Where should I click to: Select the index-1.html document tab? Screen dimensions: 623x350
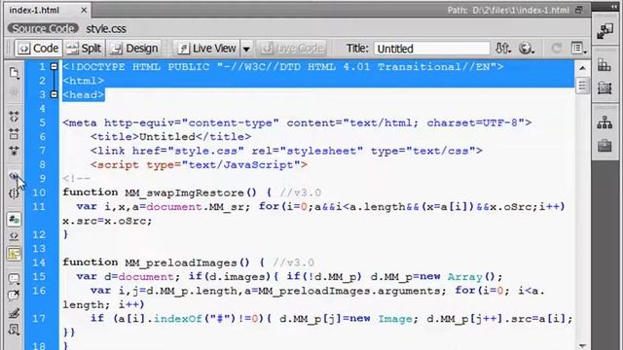[x=34, y=11]
